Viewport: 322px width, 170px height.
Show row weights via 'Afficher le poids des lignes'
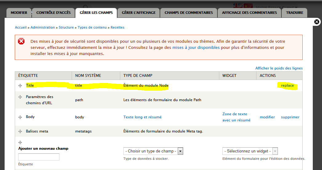coord(279,68)
